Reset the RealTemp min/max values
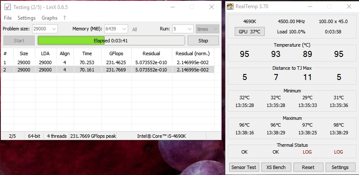 click(x=308, y=167)
